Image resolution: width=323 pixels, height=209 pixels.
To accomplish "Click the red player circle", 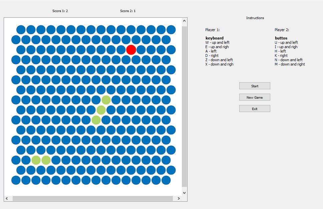I will coord(131,50).
